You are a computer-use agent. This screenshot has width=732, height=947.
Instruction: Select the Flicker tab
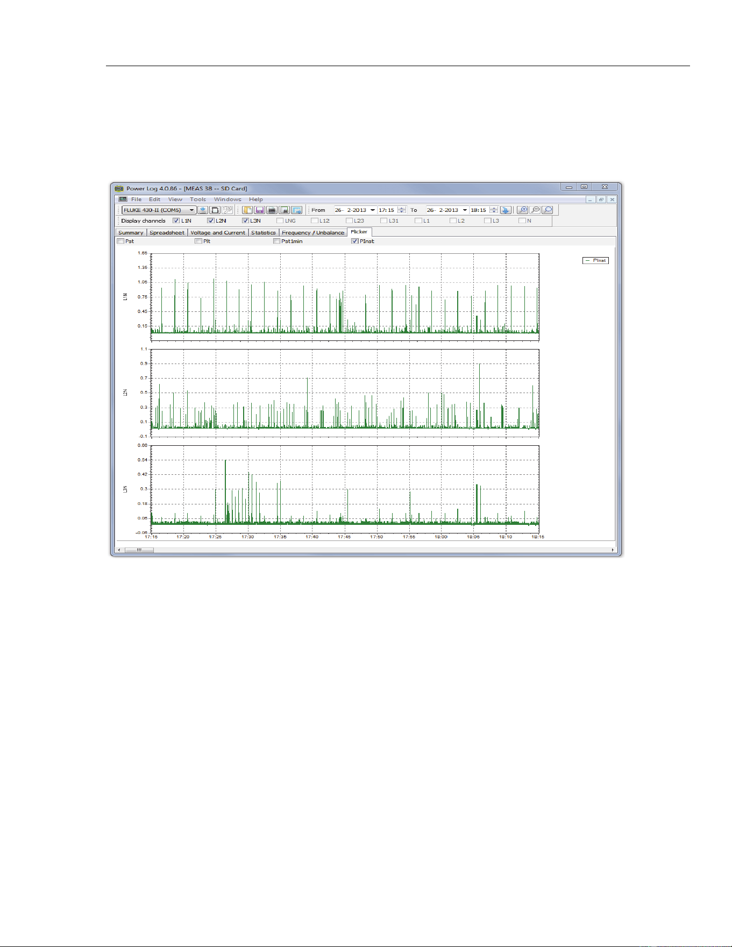pyautogui.click(x=359, y=232)
